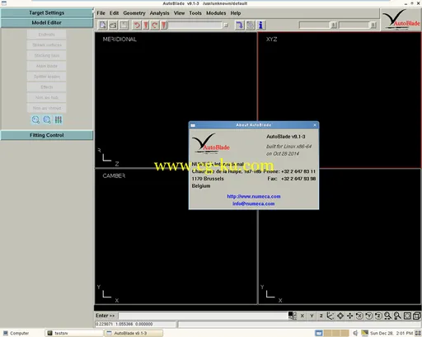Viewport: 422px width, 337px height.
Task: Click the Splitter blades button
Action: coord(47,77)
